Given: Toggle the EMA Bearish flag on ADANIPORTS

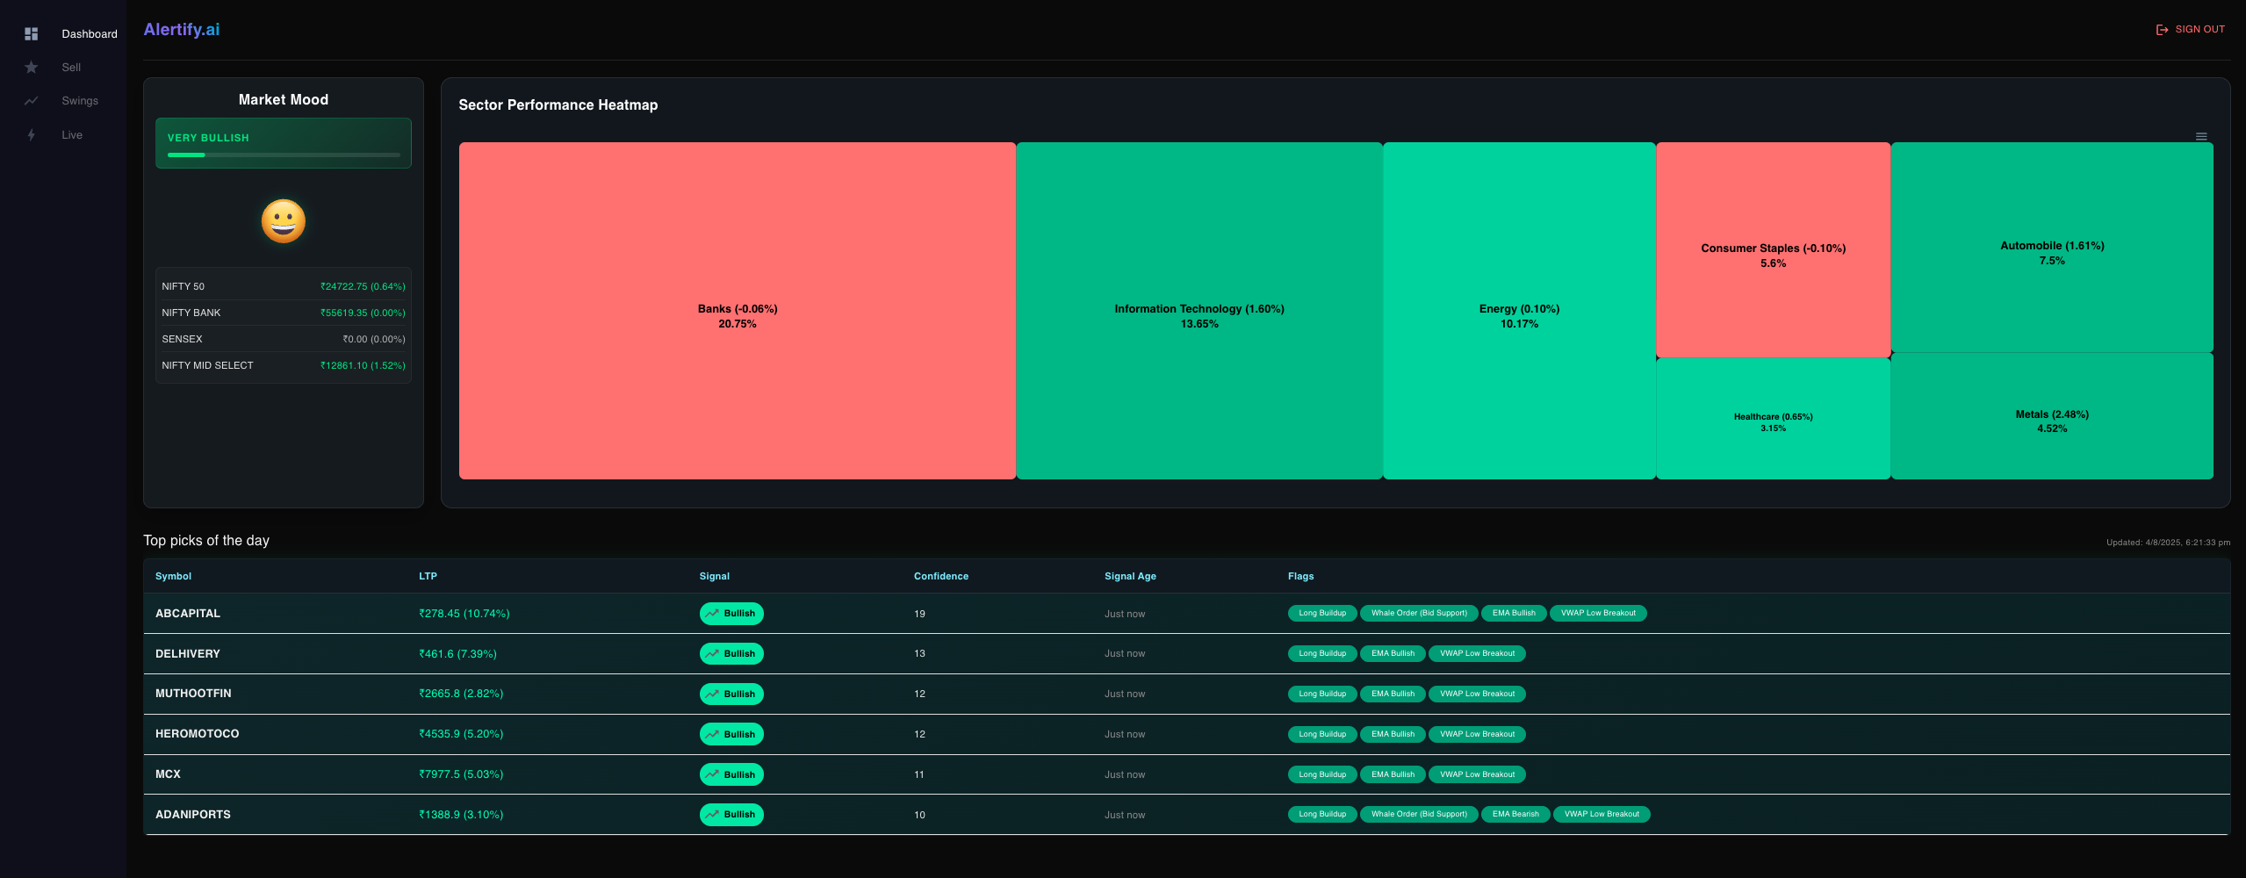Looking at the screenshot, I should 1514,814.
